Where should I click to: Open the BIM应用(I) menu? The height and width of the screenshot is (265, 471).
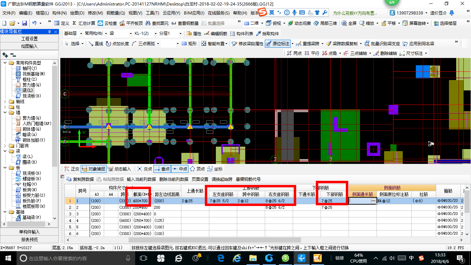click(194, 13)
